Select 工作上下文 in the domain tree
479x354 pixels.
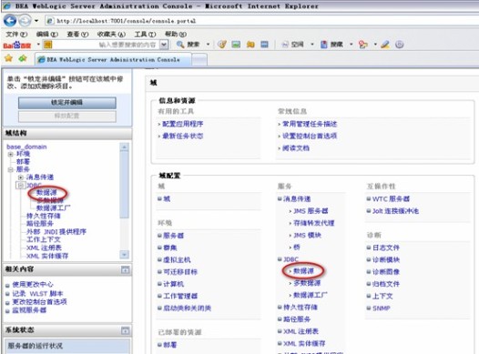coord(44,239)
